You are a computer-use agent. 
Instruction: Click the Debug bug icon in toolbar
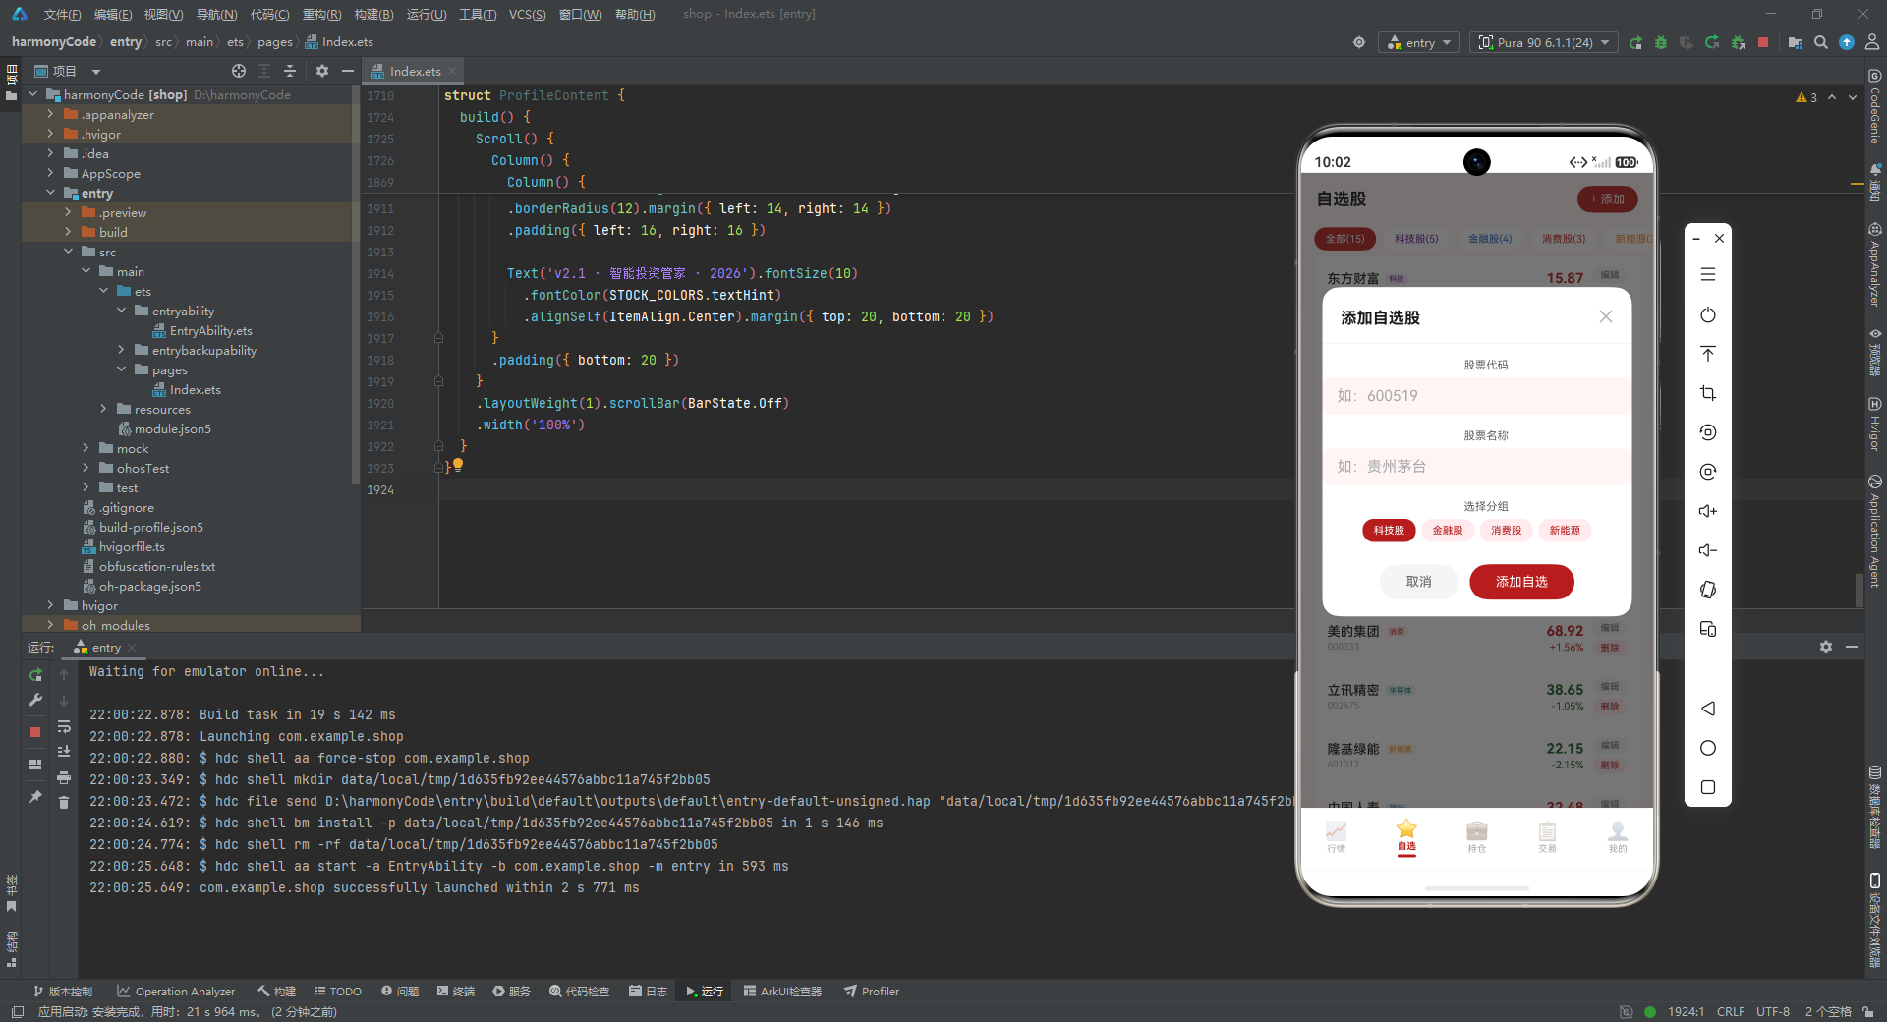tap(1661, 42)
